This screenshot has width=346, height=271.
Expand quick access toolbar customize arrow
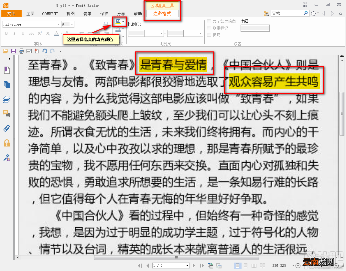click(x=60, y=51)
